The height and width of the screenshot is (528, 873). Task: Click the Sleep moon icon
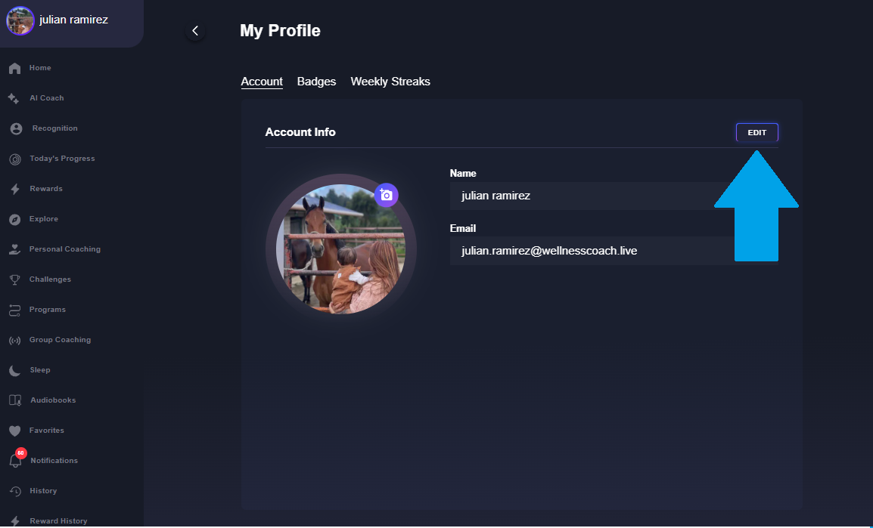(15, 371)
